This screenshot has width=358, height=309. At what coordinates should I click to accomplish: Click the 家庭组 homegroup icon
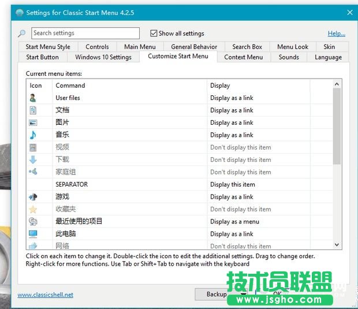[33, 172]
